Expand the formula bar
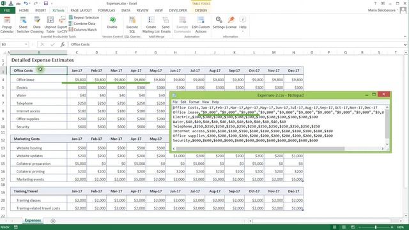This screenshot has width=409, height=230. click(405, 45)
